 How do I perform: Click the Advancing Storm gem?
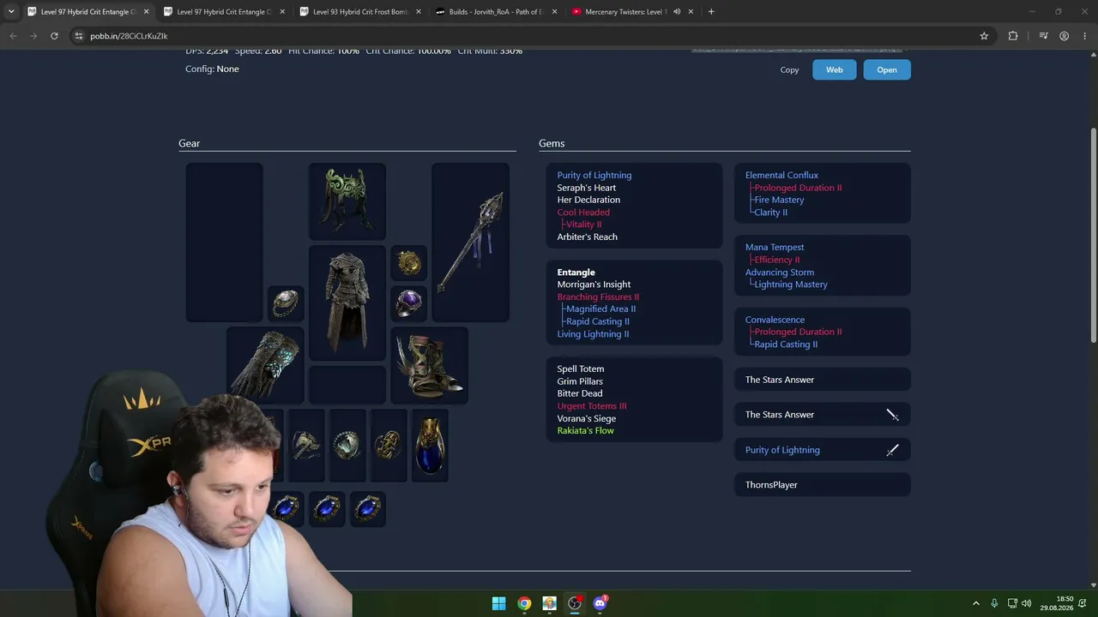click(x=779, y=273)
